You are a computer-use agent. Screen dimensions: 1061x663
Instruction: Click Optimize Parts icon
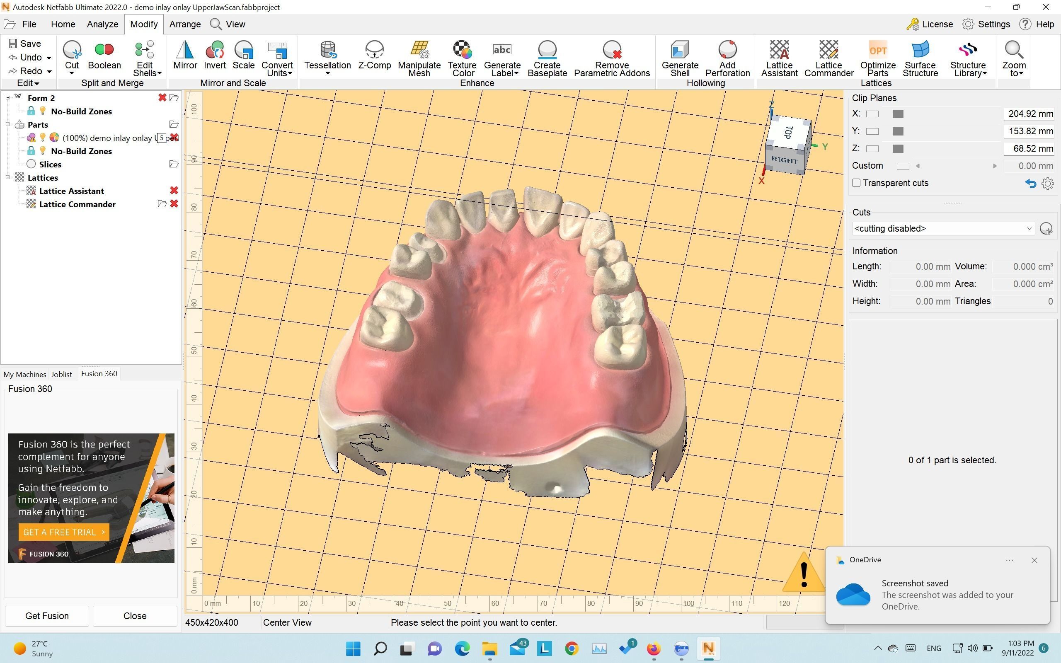pyautogui.click(x=878, y=51)
